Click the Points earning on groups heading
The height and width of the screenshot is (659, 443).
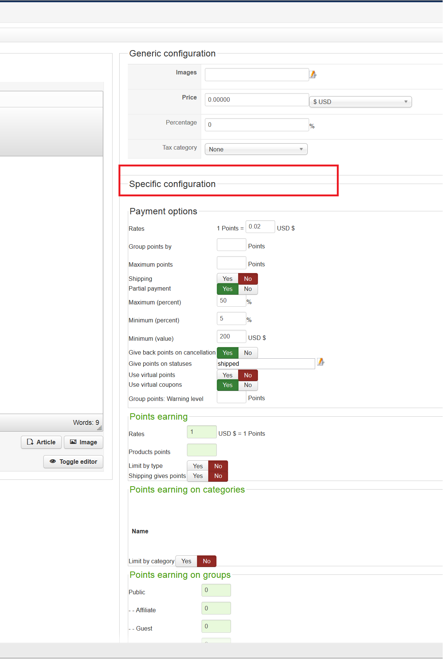[180, 575]
